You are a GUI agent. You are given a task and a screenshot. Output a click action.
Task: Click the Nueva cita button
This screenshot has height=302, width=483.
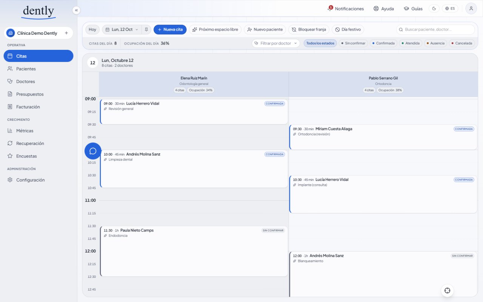170,29
